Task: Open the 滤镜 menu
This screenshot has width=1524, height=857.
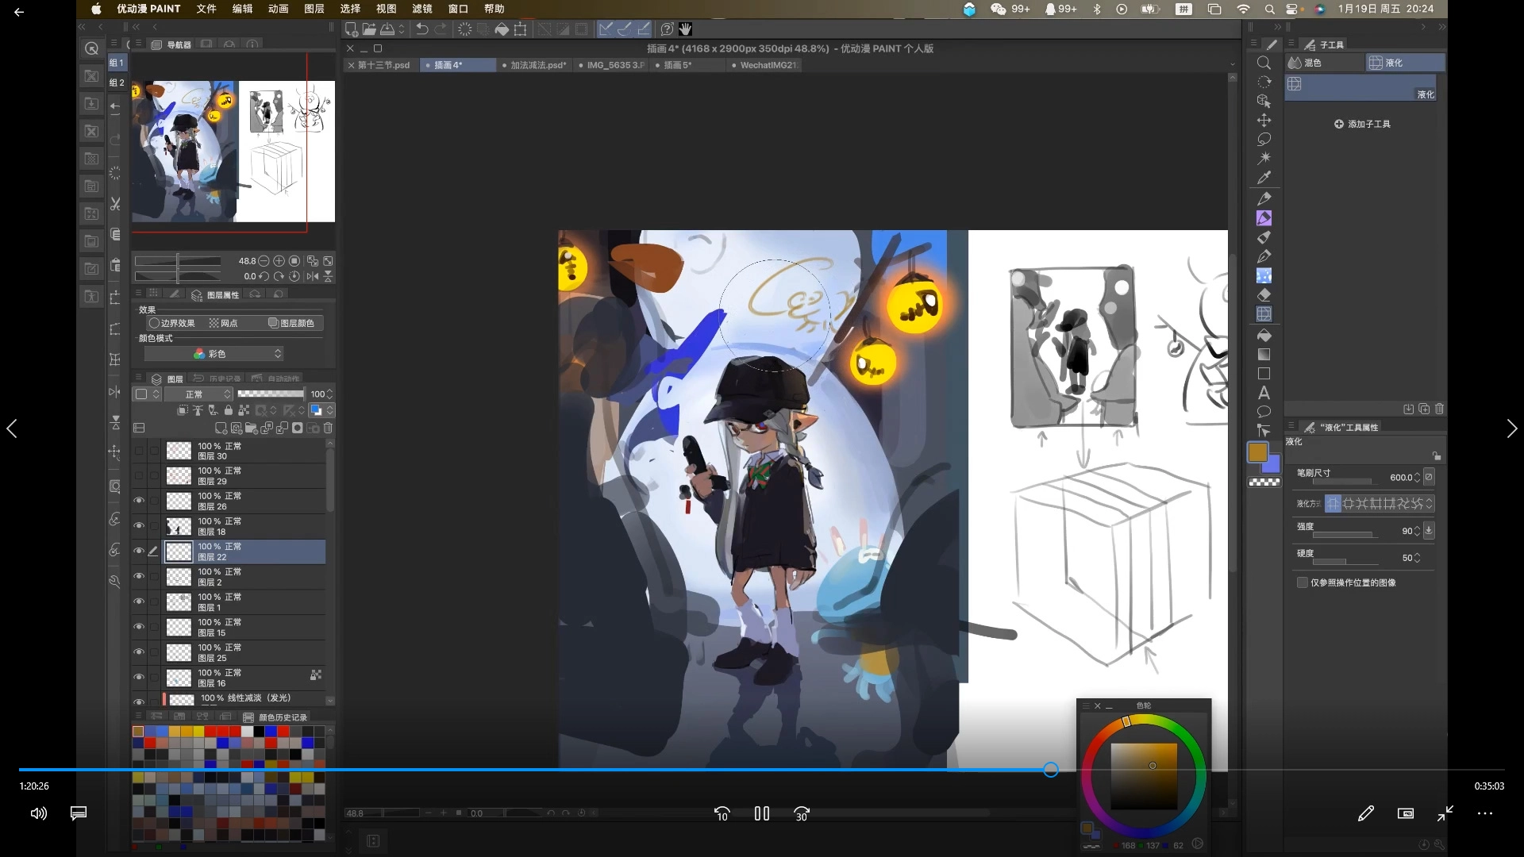Action: pos(421,9)
